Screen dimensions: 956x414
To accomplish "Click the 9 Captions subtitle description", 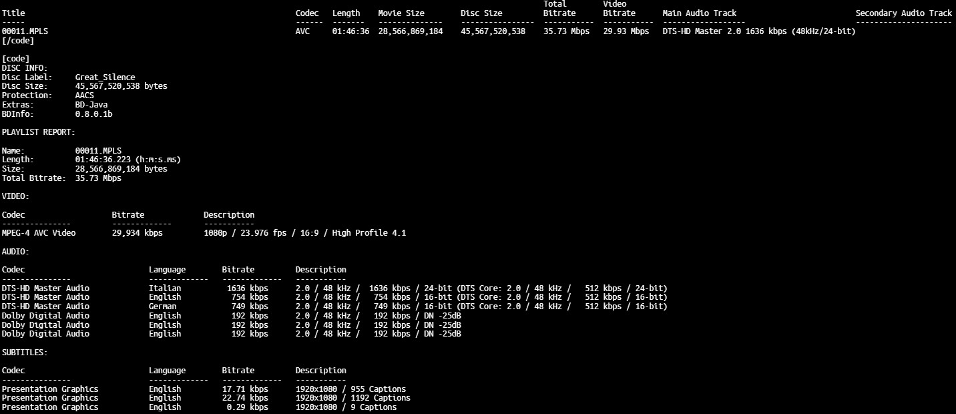I will 346,407.
